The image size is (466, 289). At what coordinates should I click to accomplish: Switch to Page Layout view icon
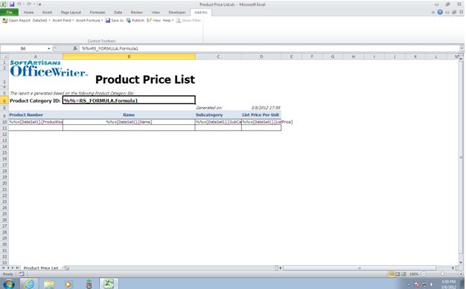point(398,274)
